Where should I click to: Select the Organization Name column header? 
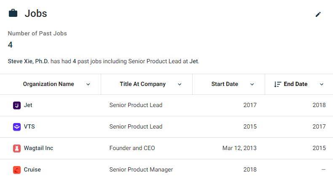(48, 84)
